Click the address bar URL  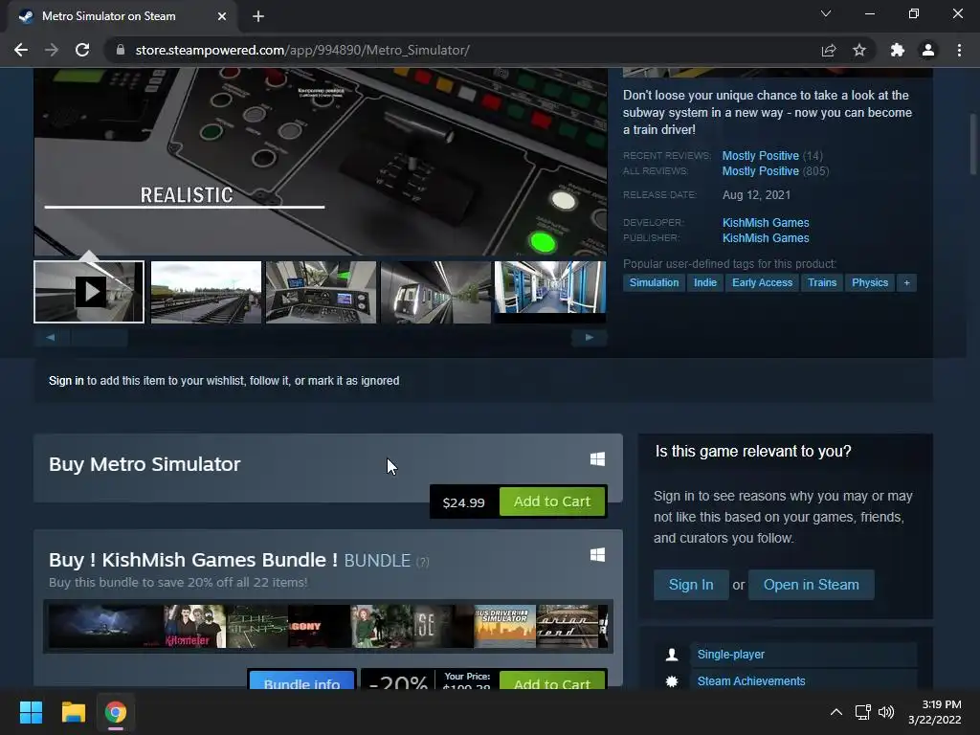(x=302, y=50)
